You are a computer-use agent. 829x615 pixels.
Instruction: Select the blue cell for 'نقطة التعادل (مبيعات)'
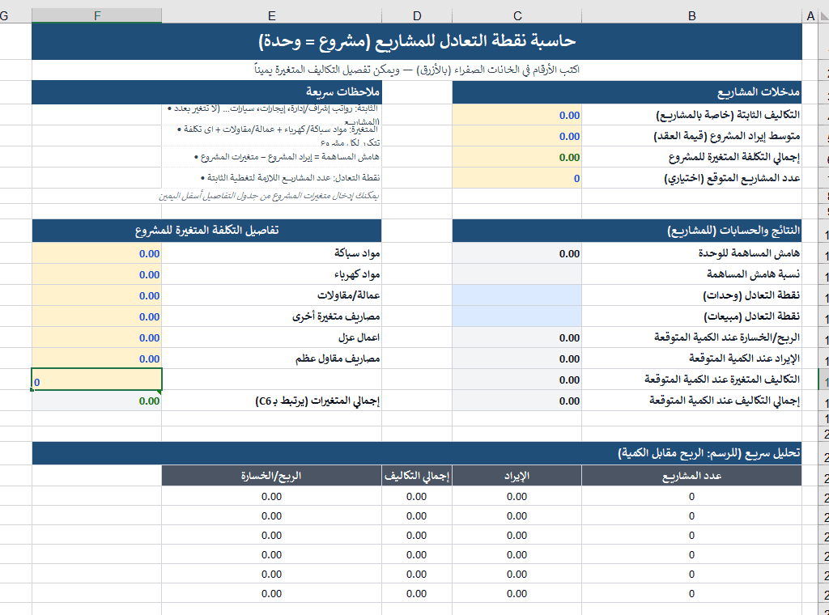pos(517,316)
